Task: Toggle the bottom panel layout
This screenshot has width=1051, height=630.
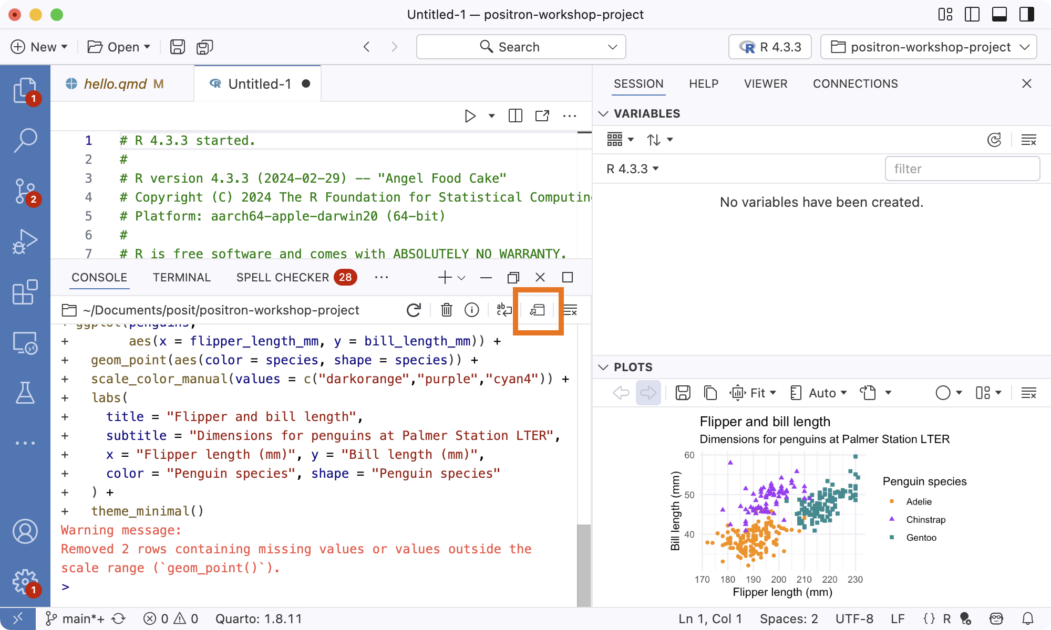Action: click(1000, 14)
